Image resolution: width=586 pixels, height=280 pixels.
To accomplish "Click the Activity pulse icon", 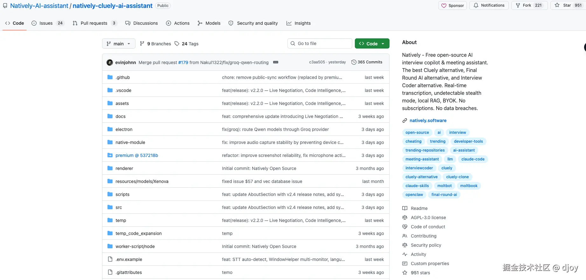I will click(405, 254).
